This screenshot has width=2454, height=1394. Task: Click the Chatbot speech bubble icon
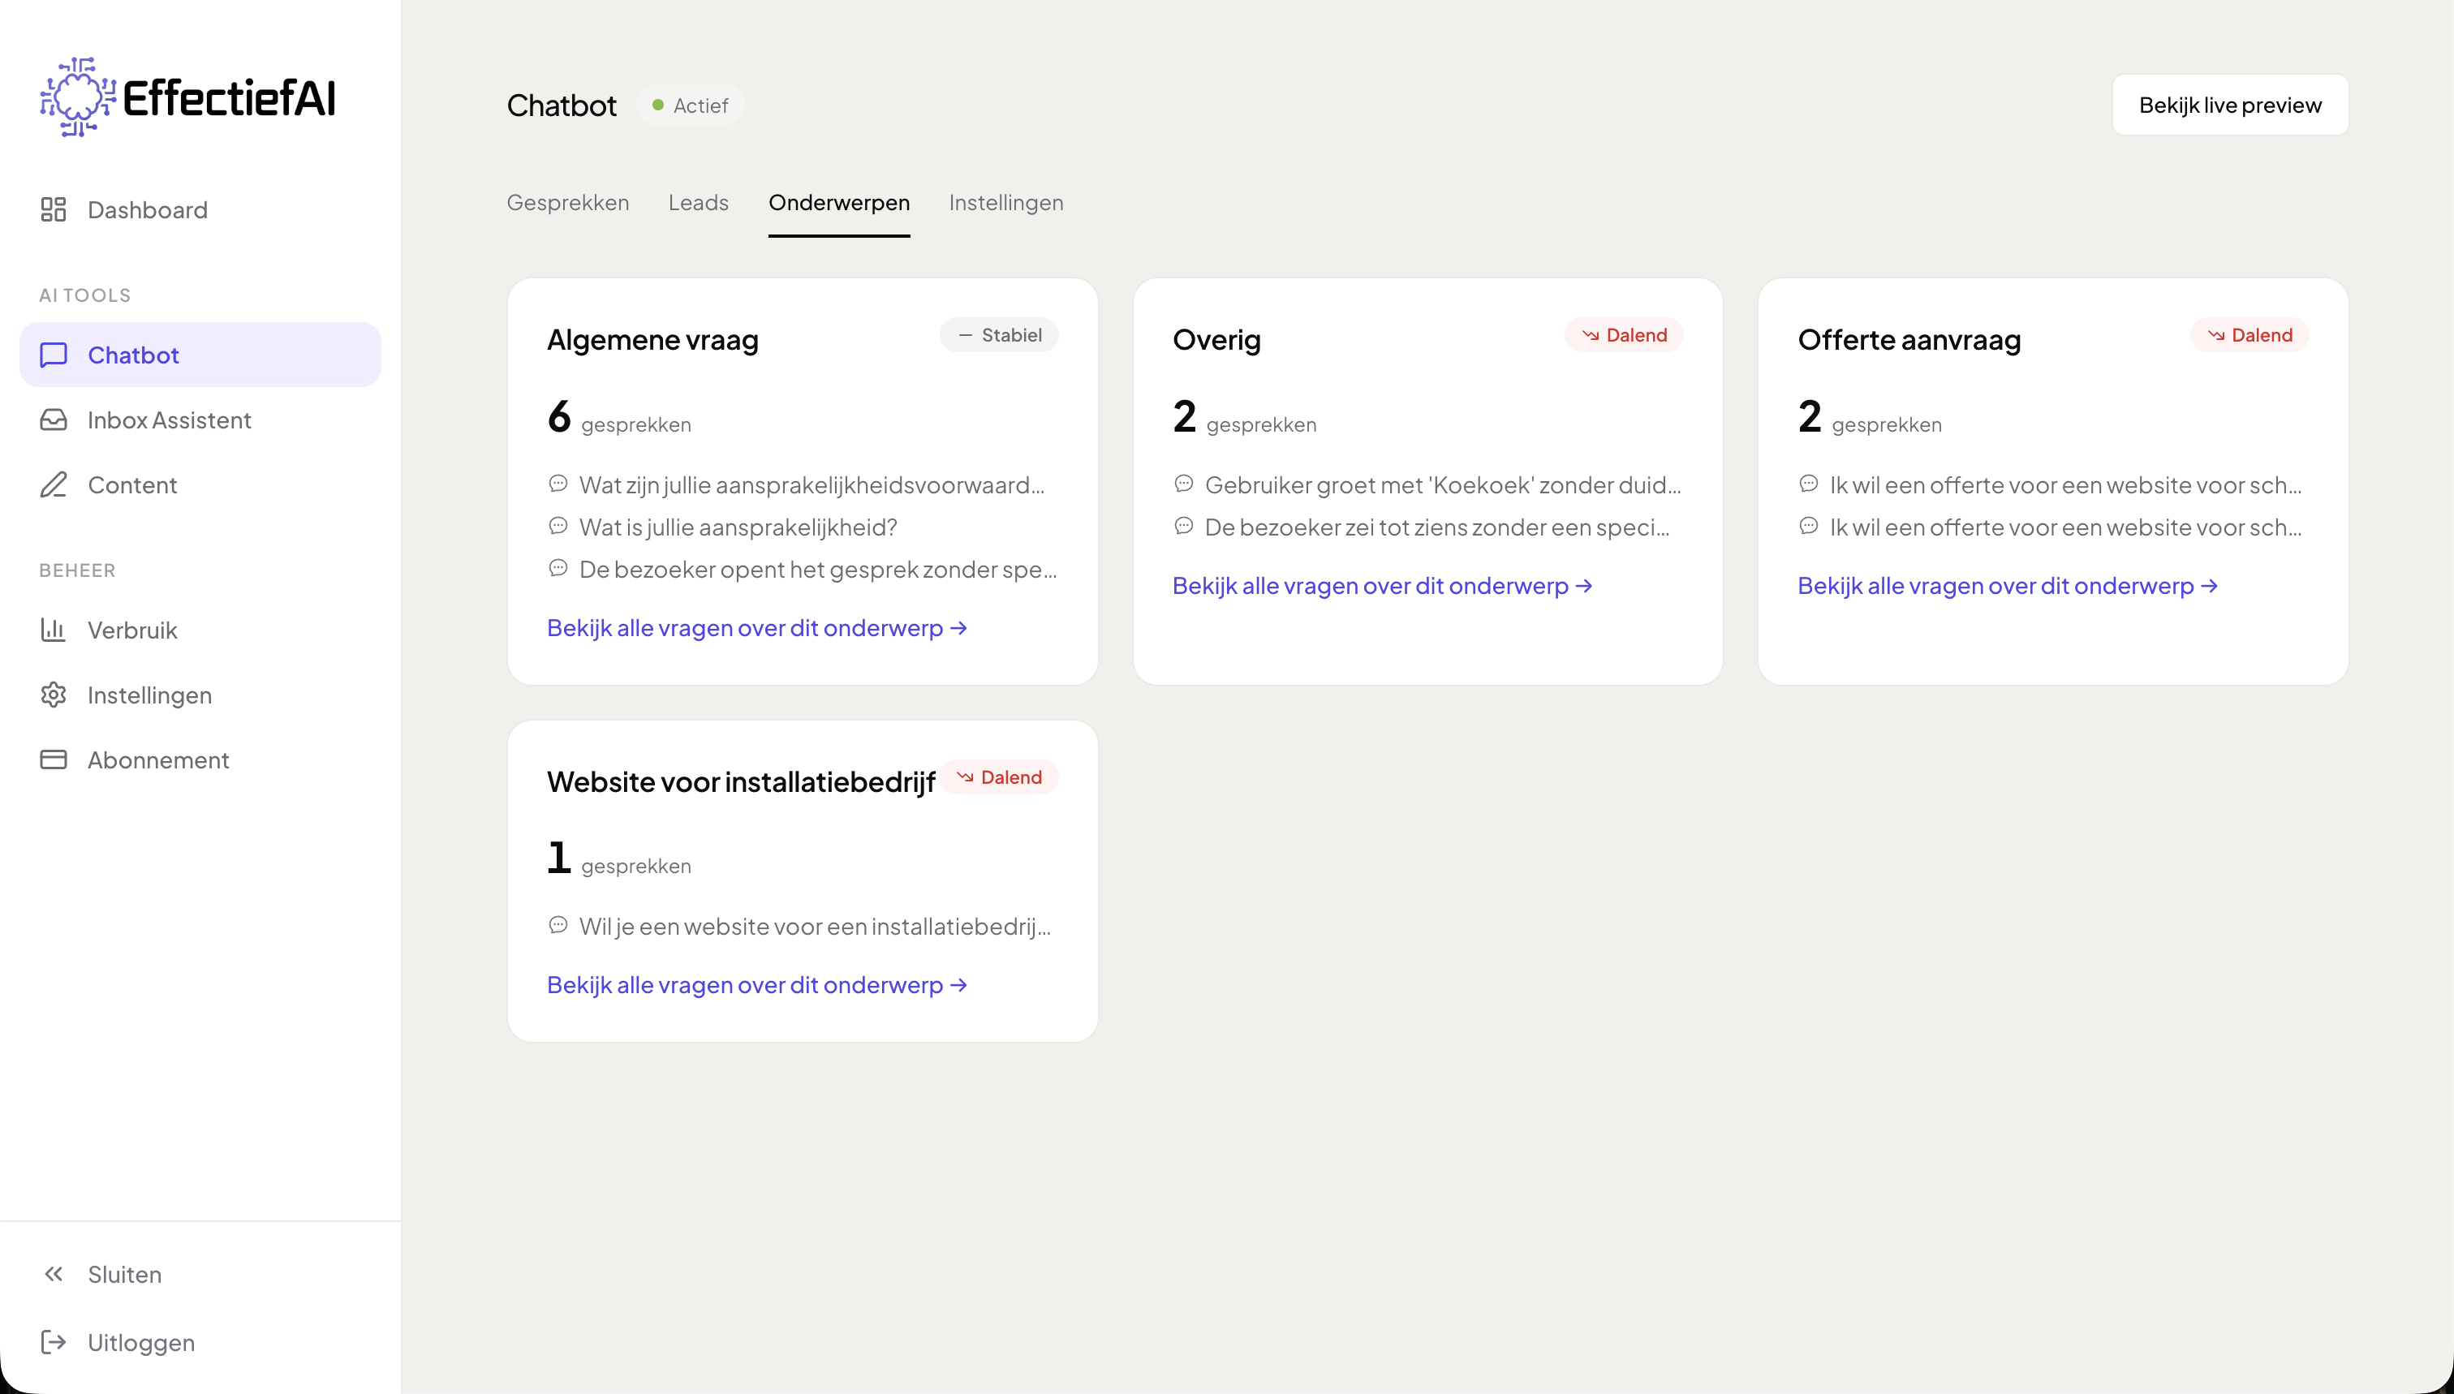coord(54,355)
